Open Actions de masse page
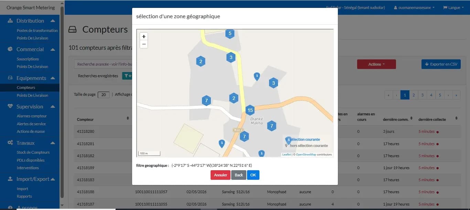The height and width of the screenshot is (210, 470). (x=31, y=131)
